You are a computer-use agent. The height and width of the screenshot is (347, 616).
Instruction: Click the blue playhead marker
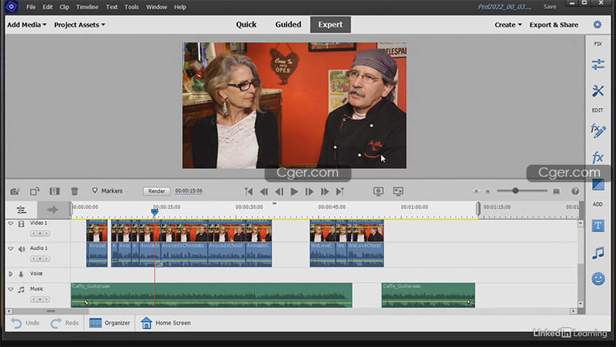(x=155, y=212)
